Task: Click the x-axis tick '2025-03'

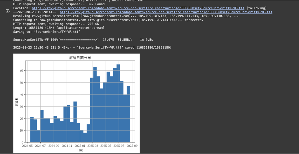Action: click(x=93, y=146)
